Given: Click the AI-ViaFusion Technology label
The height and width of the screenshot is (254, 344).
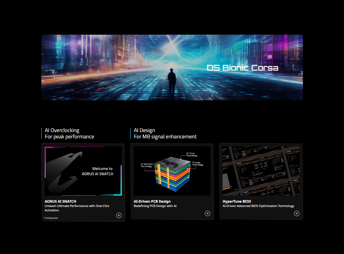Looking at the screenshot, I should tap(146, 165).
